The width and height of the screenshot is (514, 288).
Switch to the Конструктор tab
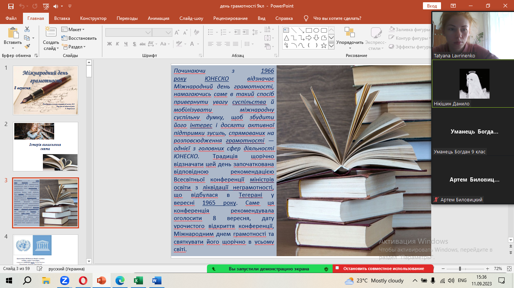tap(93, 18)
